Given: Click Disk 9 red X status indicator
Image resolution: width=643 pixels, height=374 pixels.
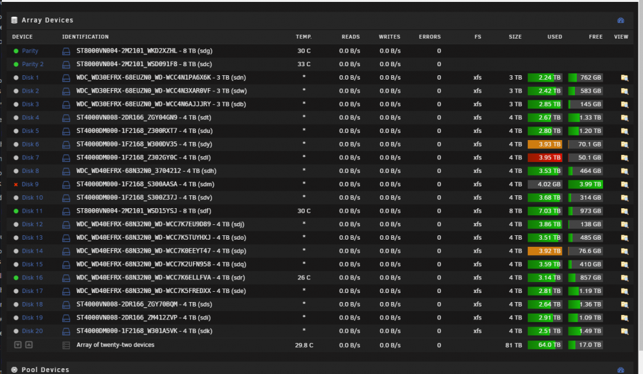Looking at the screenshot, I should [x=16, y=184].
